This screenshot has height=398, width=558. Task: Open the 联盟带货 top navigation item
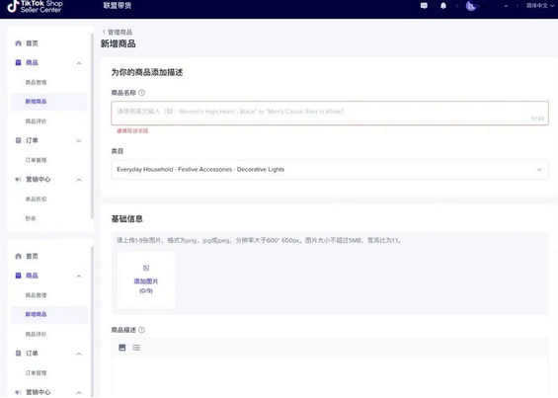(118, 6)
